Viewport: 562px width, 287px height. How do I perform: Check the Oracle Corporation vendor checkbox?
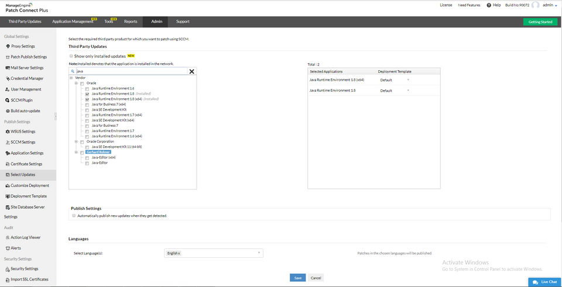pyautogui.click(x=82, y=141)
